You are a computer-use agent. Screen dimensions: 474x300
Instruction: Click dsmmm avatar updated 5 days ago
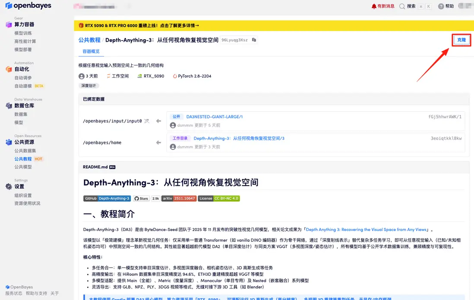click(x=173, y=125)
